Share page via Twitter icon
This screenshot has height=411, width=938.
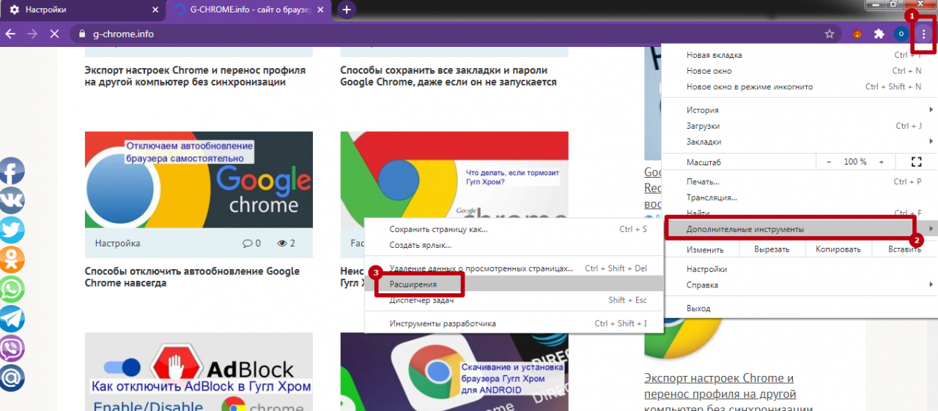pos(10,230)
